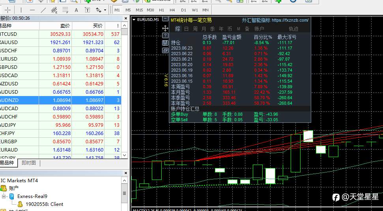Screen dimensions: 383x211
Task: Click Market Watch scrollbar down arrow
Action: [125, 155]
